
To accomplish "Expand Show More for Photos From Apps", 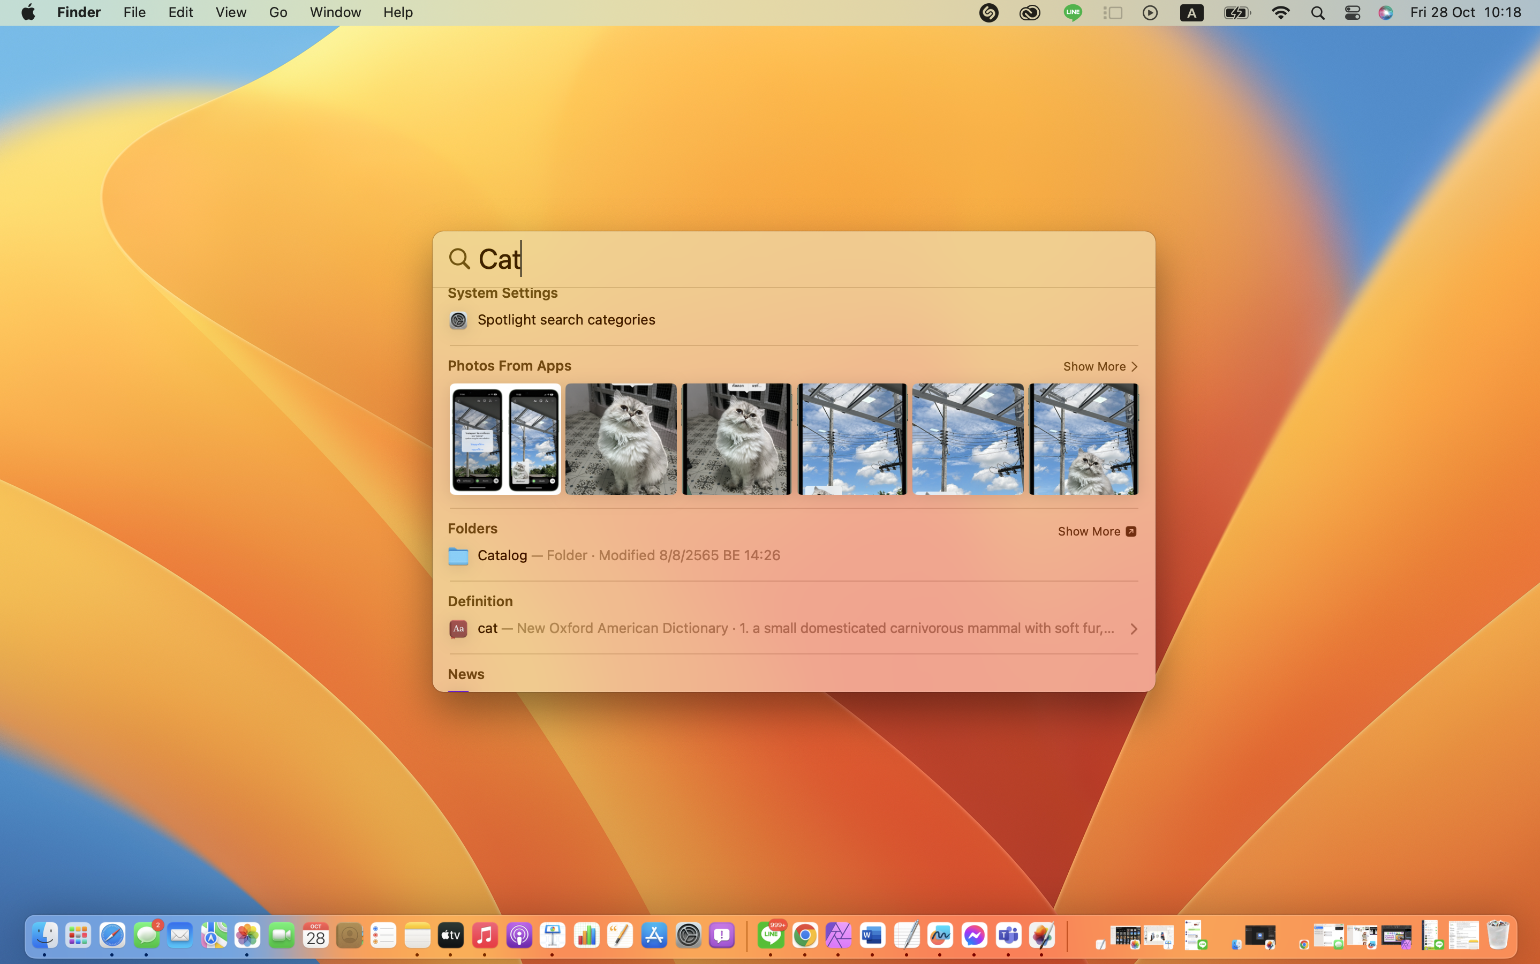I will [x=1099, y=367].
